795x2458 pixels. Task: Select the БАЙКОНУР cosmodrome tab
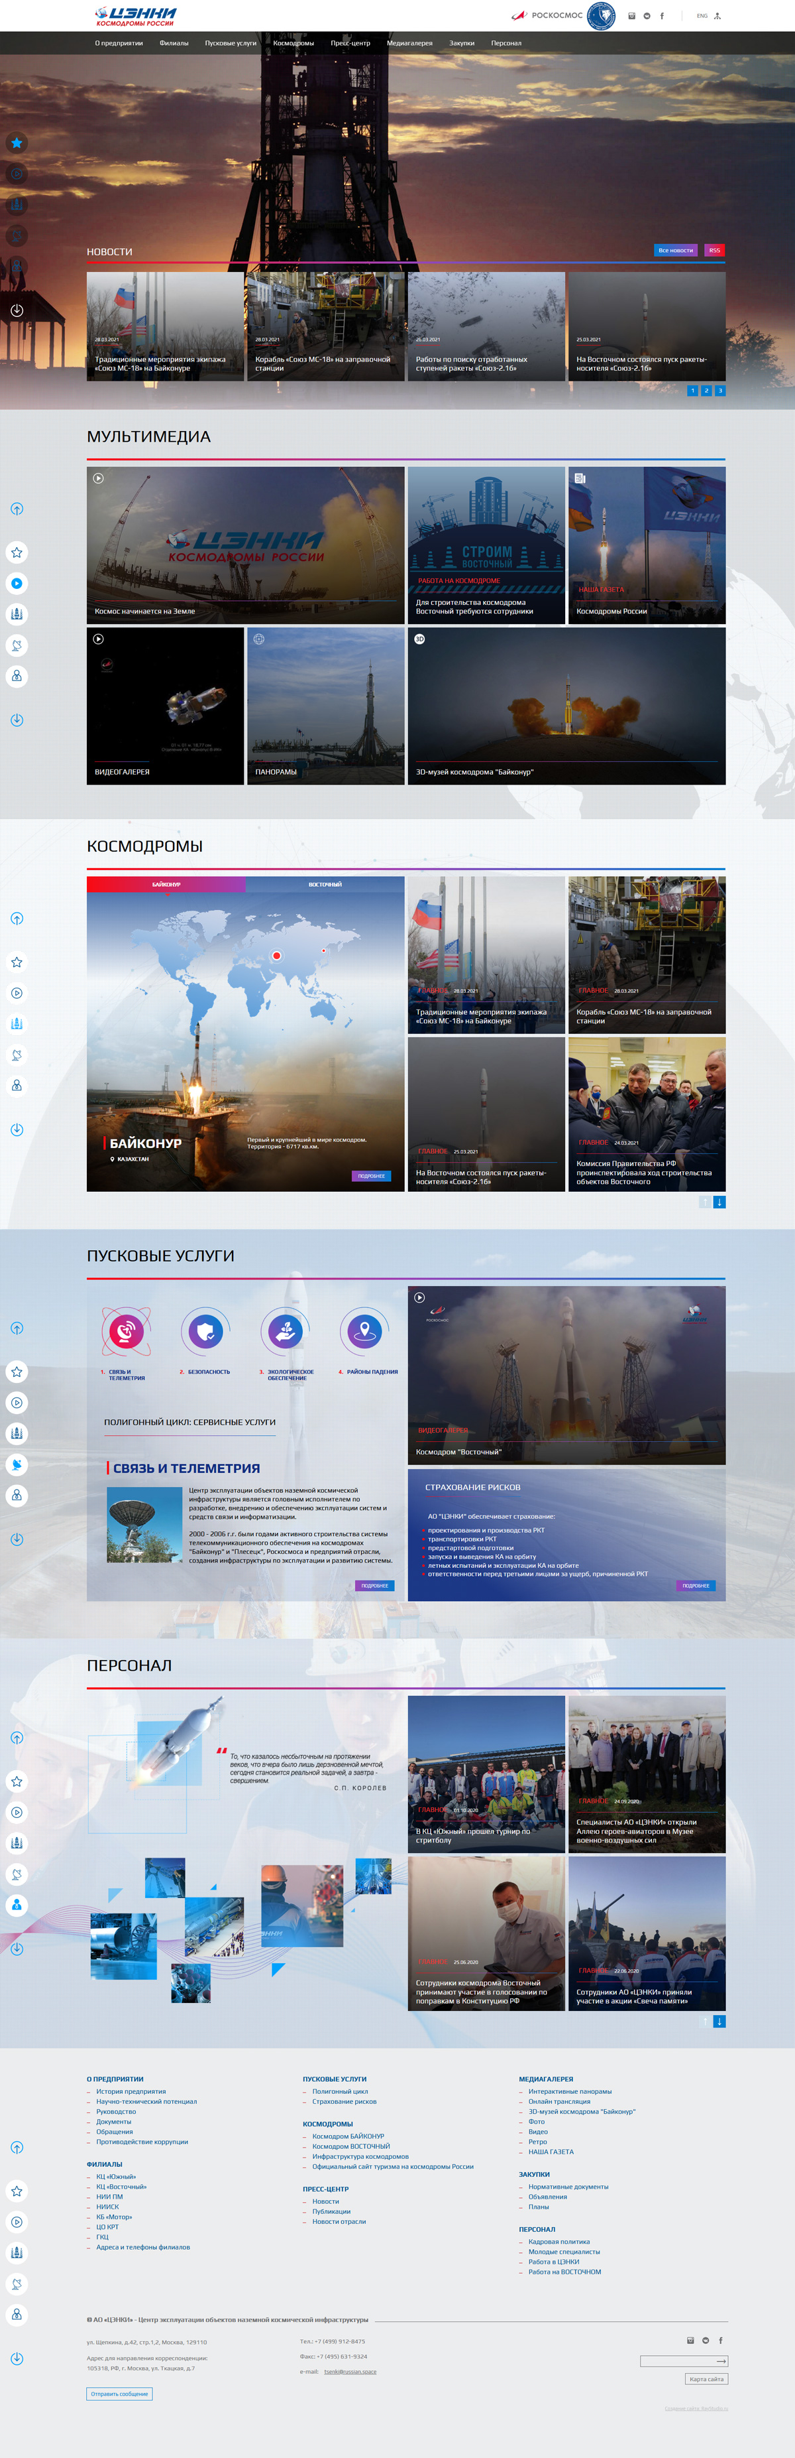(166, 885)
